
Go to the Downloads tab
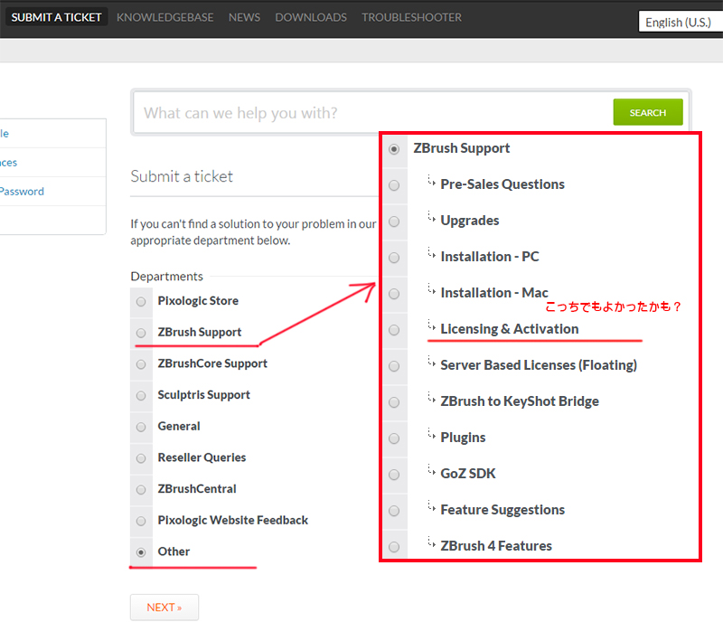coord(310,17)
